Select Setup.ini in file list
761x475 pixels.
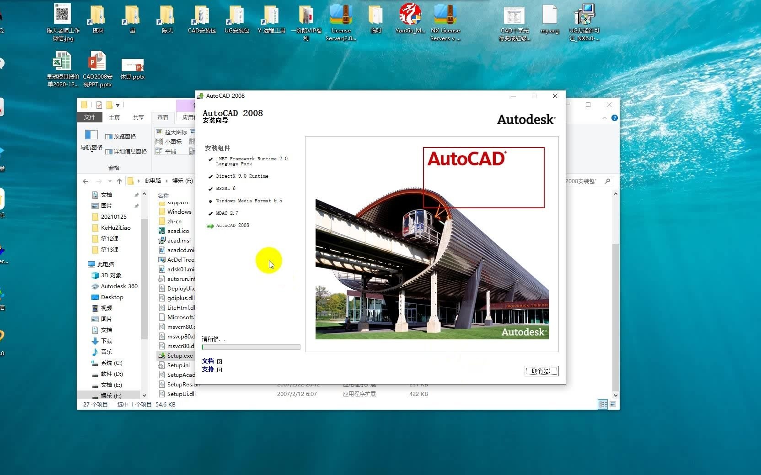tap(174, 365)
